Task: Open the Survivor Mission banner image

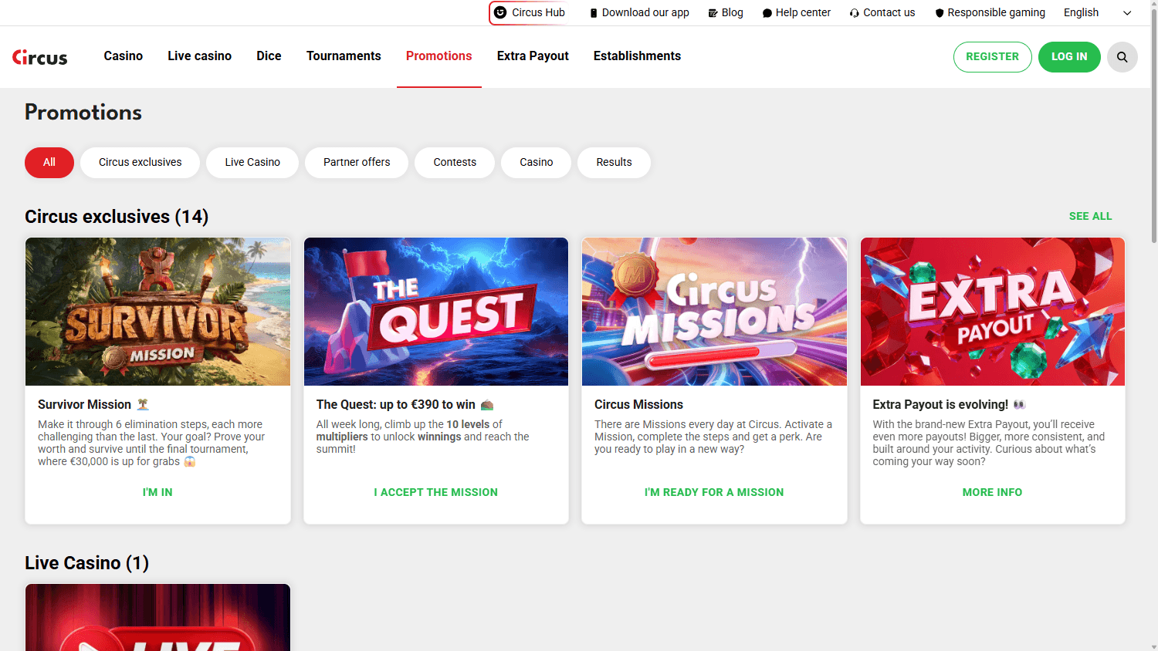Action: (157, 312)
